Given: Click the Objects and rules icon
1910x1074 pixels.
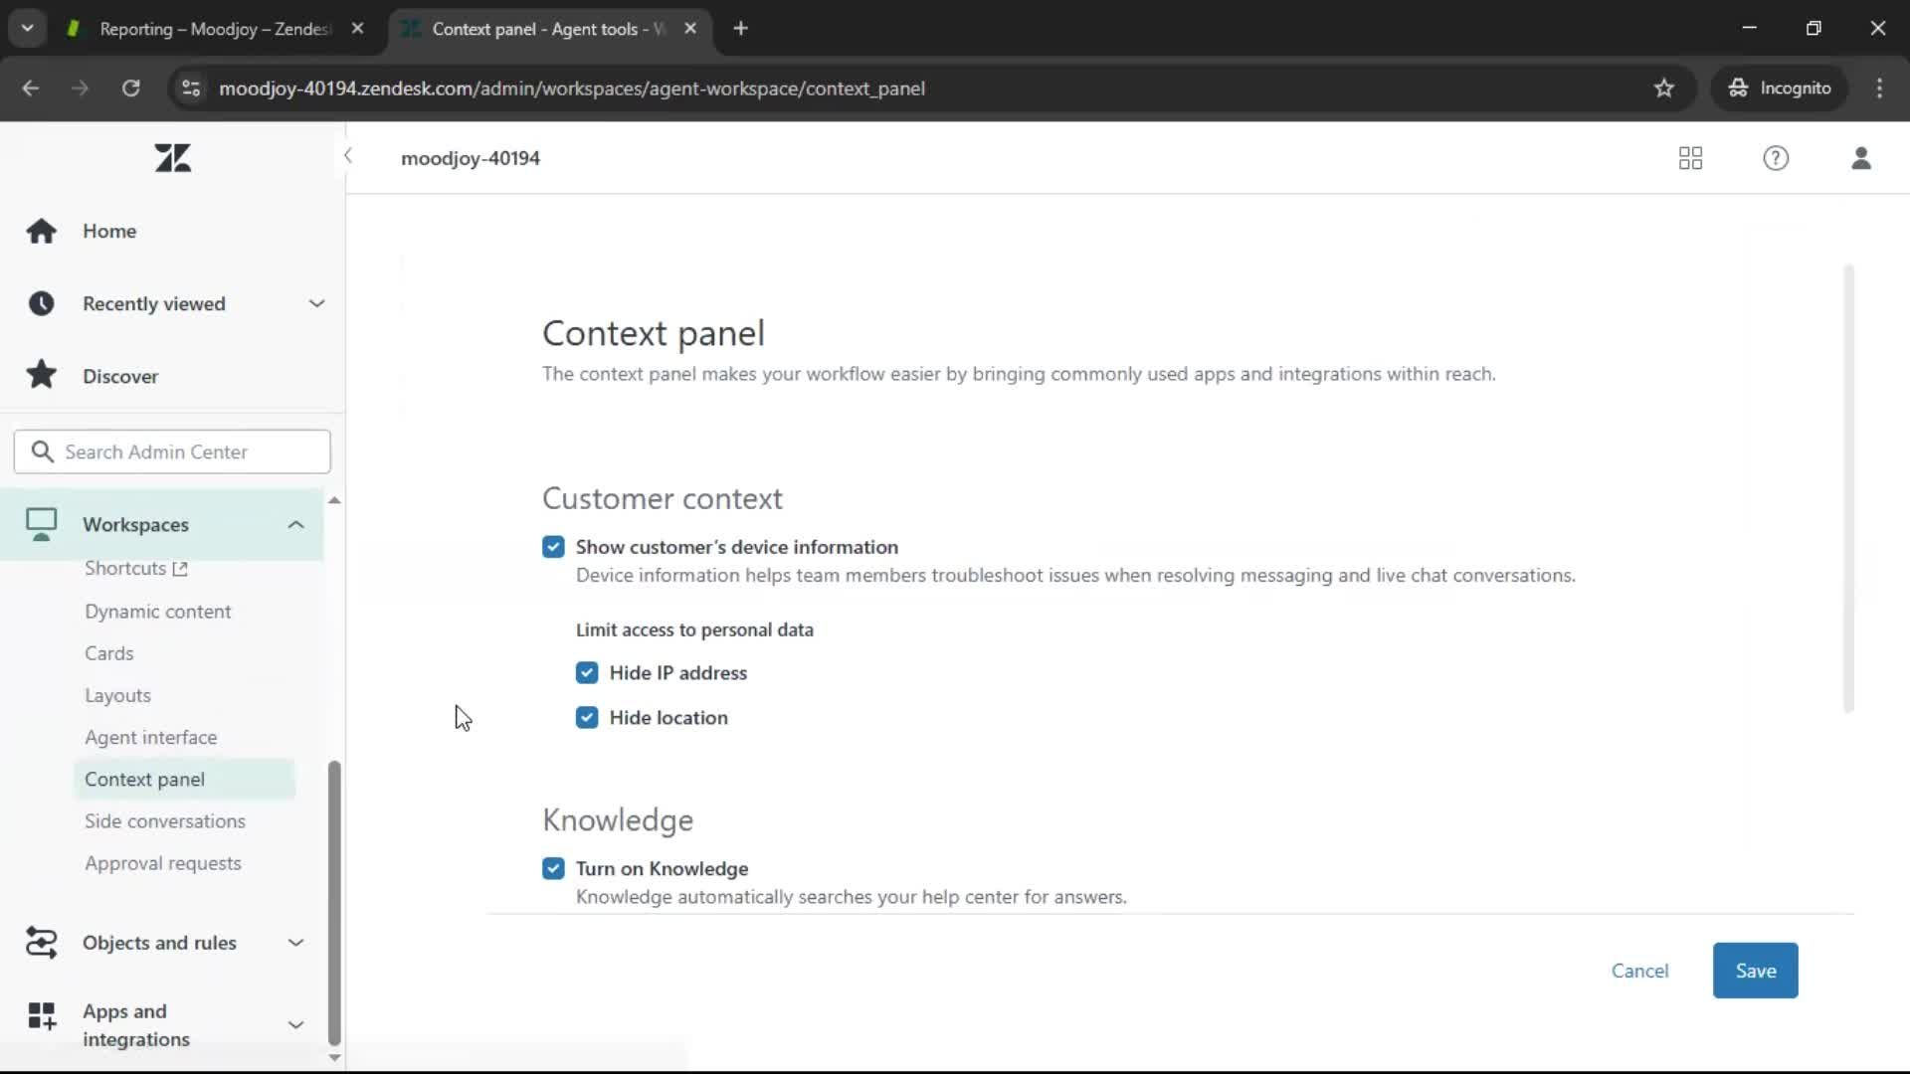Looking at the screenshot, I should [x=41, y=943].
